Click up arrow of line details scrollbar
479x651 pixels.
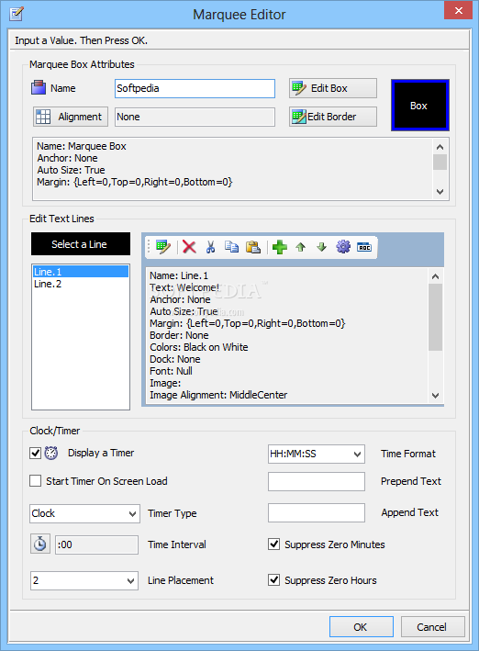(x=435, y=276)
